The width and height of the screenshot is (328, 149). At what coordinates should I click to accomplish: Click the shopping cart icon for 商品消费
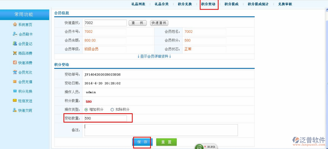click(x=15, y=53)
